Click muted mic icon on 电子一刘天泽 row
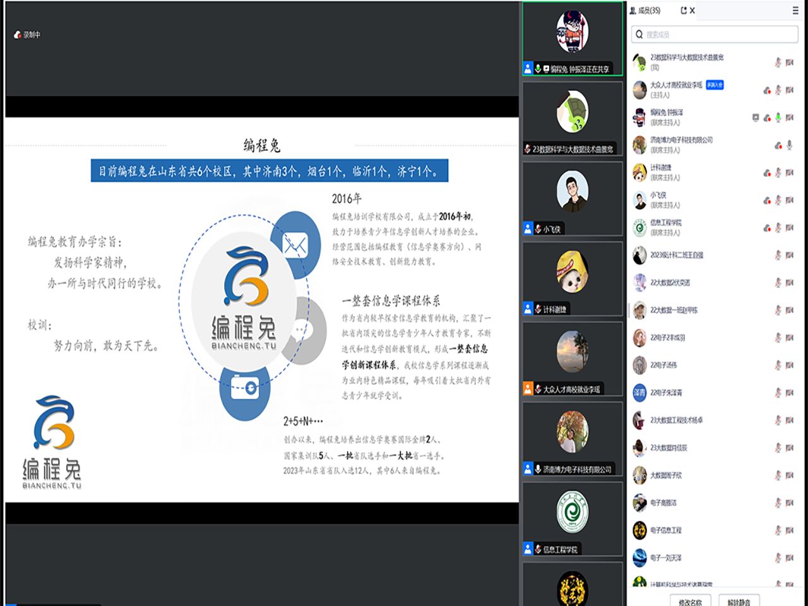808x606 pixels. tap(778, 557)
